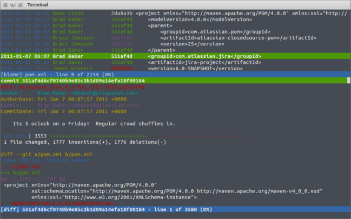Select the <version>25</version> blame line
This screenshot has width=351, height=219.
[x=175, y=44]
